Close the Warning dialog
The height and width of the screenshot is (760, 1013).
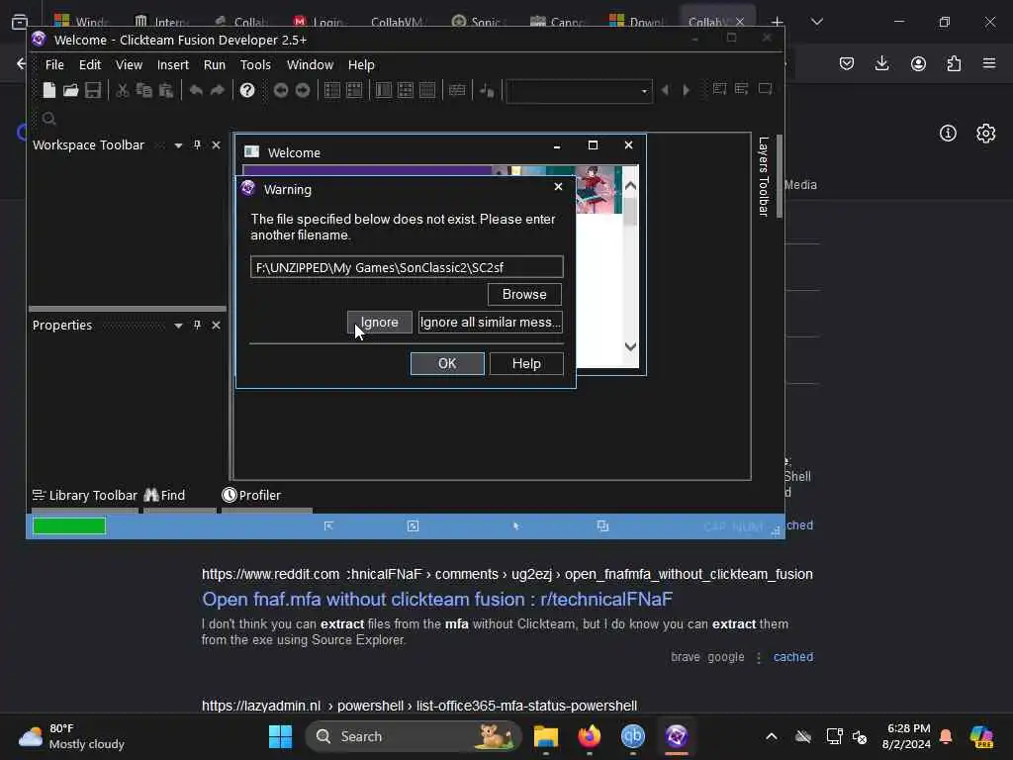point(558,187)
